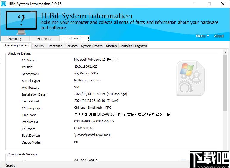Viewport: 230px width, 168px height.
Task: View the System Drivers subtab
Action: point(92,46)
